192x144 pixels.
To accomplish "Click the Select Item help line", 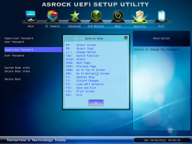I will point(79,49).
